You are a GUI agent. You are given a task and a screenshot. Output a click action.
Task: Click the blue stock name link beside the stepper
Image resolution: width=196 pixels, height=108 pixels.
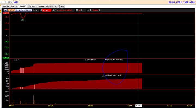(16, 2)
